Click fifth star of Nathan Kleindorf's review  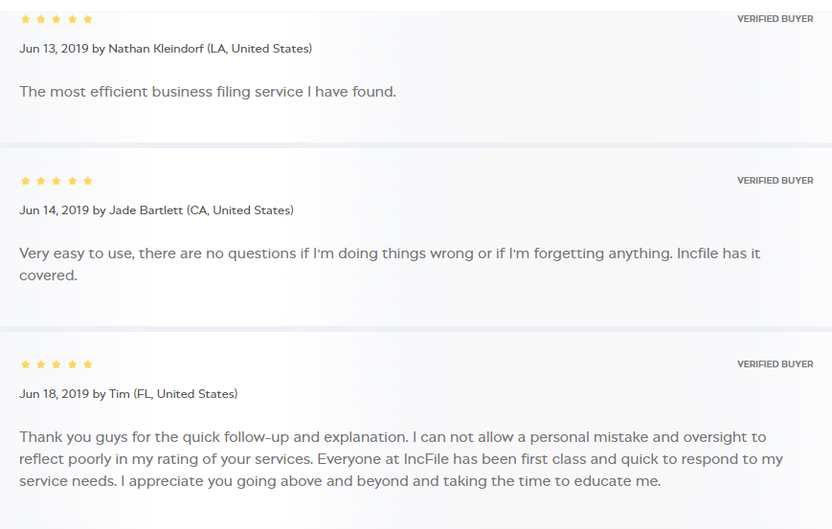click(x=88, y=19)
